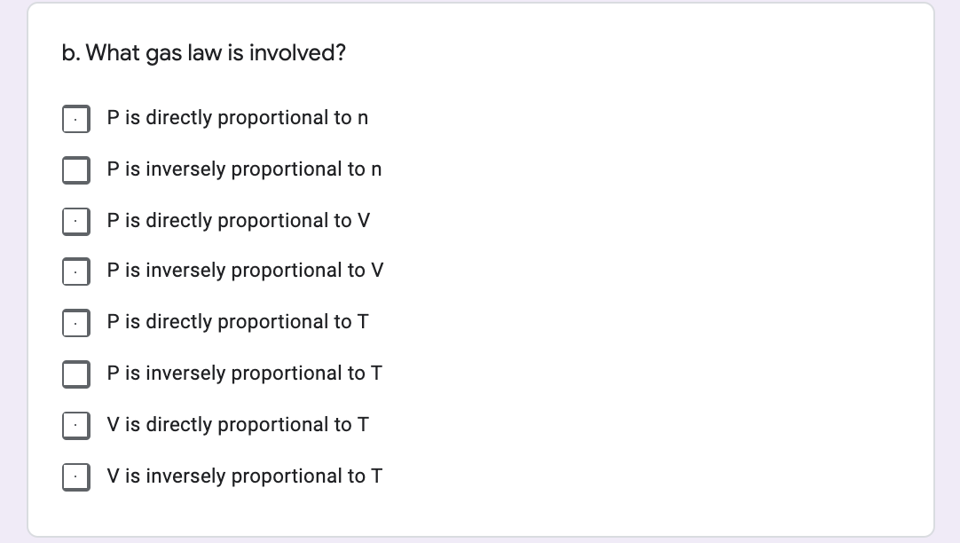
Task: Check the 'P is directly proportional to V' checkbox
Action: [x=76, y=221]
